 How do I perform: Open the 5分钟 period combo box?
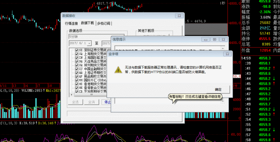coord(96,37)
